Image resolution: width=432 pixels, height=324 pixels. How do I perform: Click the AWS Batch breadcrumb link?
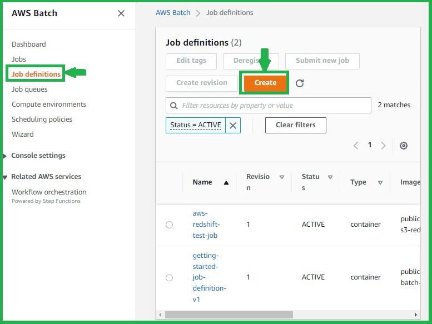pyautogui.click(x=173, y=13)
